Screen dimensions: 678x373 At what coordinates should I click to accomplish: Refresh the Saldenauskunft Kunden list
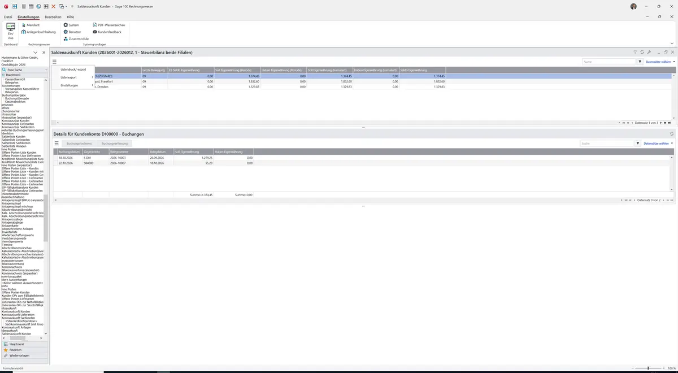642,52
